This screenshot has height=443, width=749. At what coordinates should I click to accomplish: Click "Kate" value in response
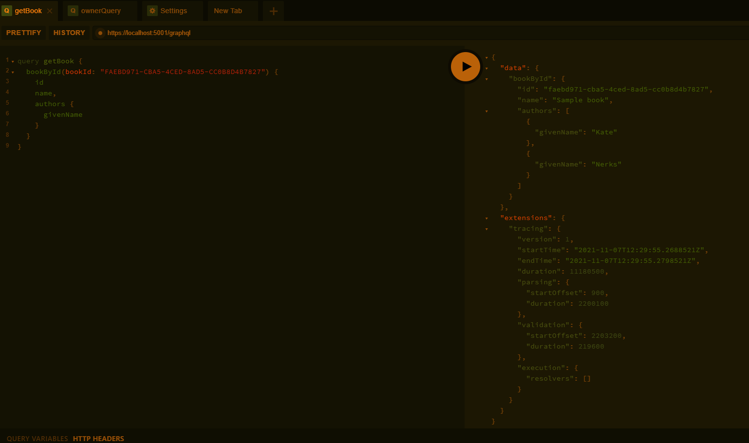[604, 132]
